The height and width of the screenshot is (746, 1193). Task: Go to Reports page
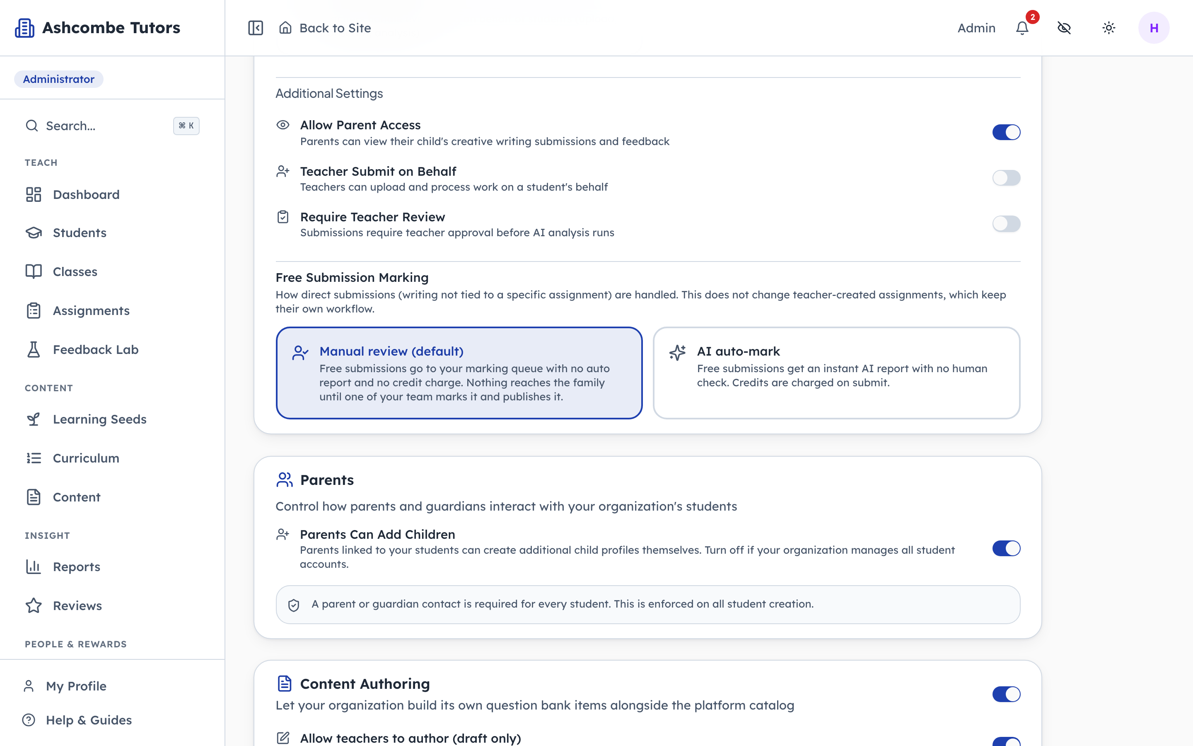(x=112, y=567)
